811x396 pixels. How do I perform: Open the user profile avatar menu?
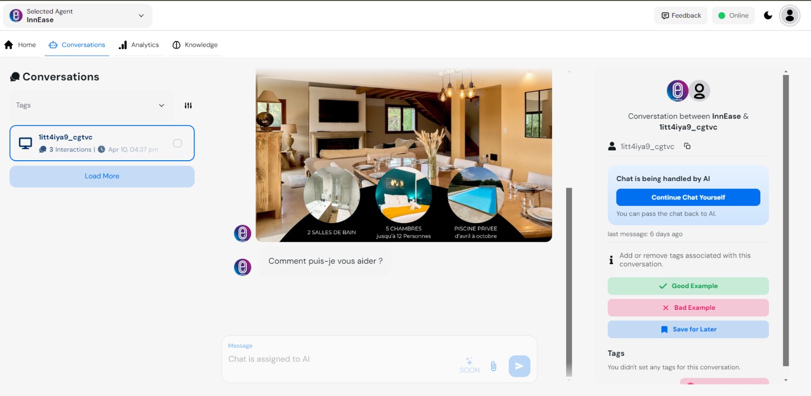[789, 16]
